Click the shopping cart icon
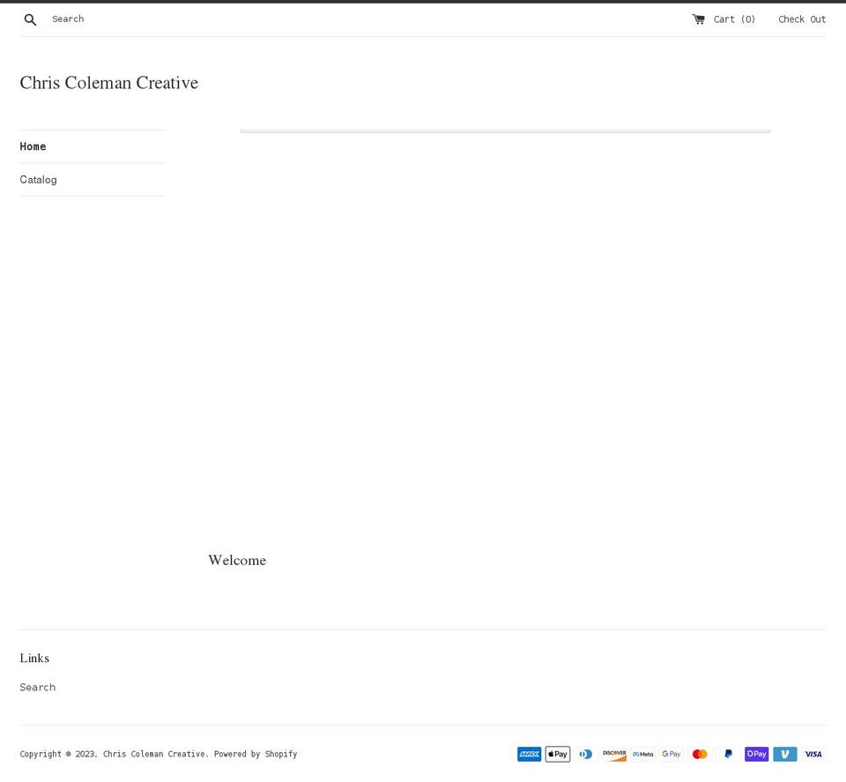 698,19
